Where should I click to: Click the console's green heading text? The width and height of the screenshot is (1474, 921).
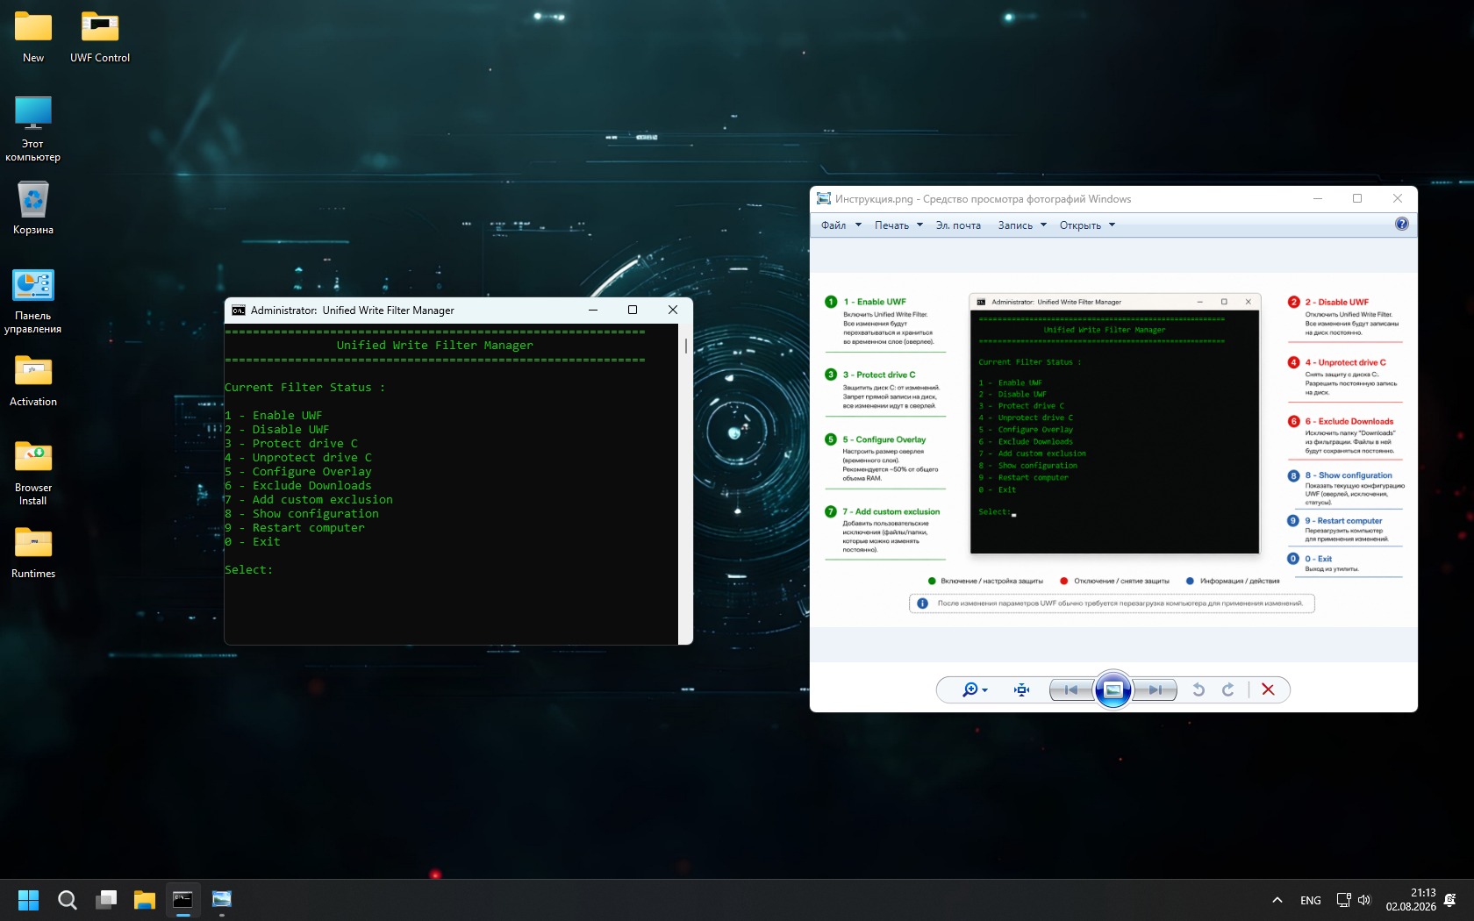point(435,346)
